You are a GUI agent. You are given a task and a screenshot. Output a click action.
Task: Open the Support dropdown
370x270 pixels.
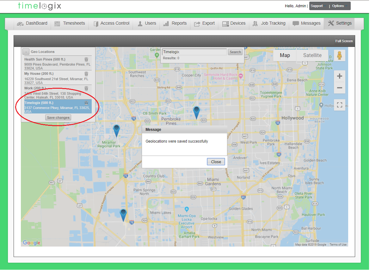pos(318,6)
